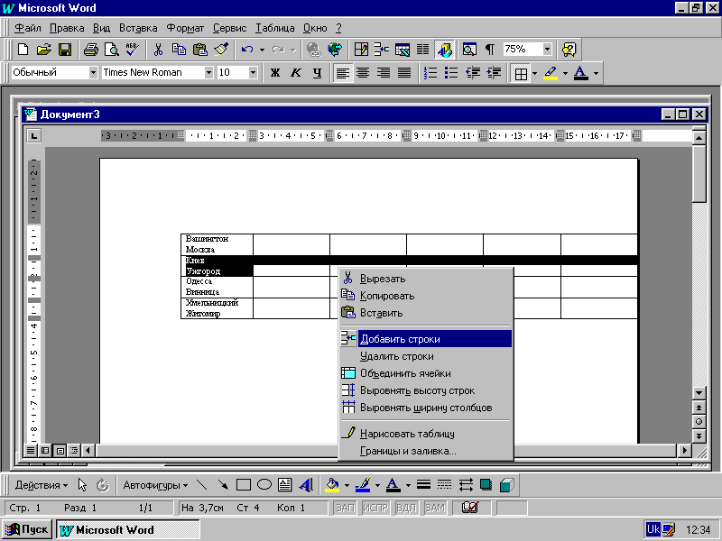Open the Действия drawing menu button
Screen dimensions: 722x541
[42, 485]
